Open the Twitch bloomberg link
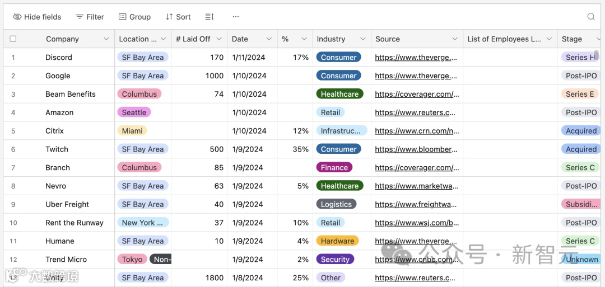Screen dimensions: 605x287 tap(416, 149)
